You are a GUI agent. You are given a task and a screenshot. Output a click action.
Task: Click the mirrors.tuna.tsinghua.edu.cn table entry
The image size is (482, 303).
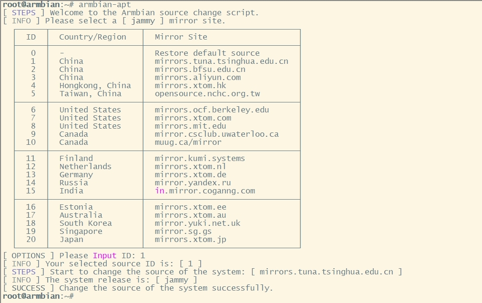click(x=221, y=61)
